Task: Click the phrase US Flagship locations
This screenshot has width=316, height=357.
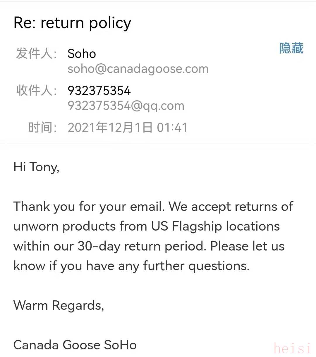Action: (215, 226)
